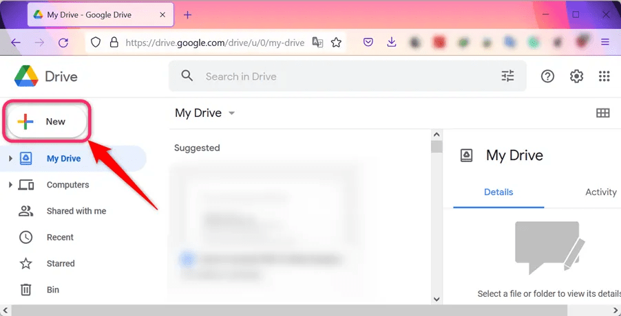This screenshot has width=621, height=316.
Task: Bookmark this page with the star
Action: 336,43
